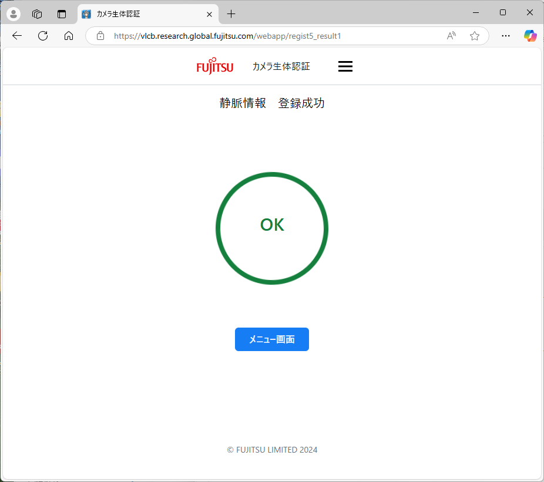Close the カメラ生体認証 tab
The width and height of the screenshot is (544, 482).
click(x=209, y=14)
